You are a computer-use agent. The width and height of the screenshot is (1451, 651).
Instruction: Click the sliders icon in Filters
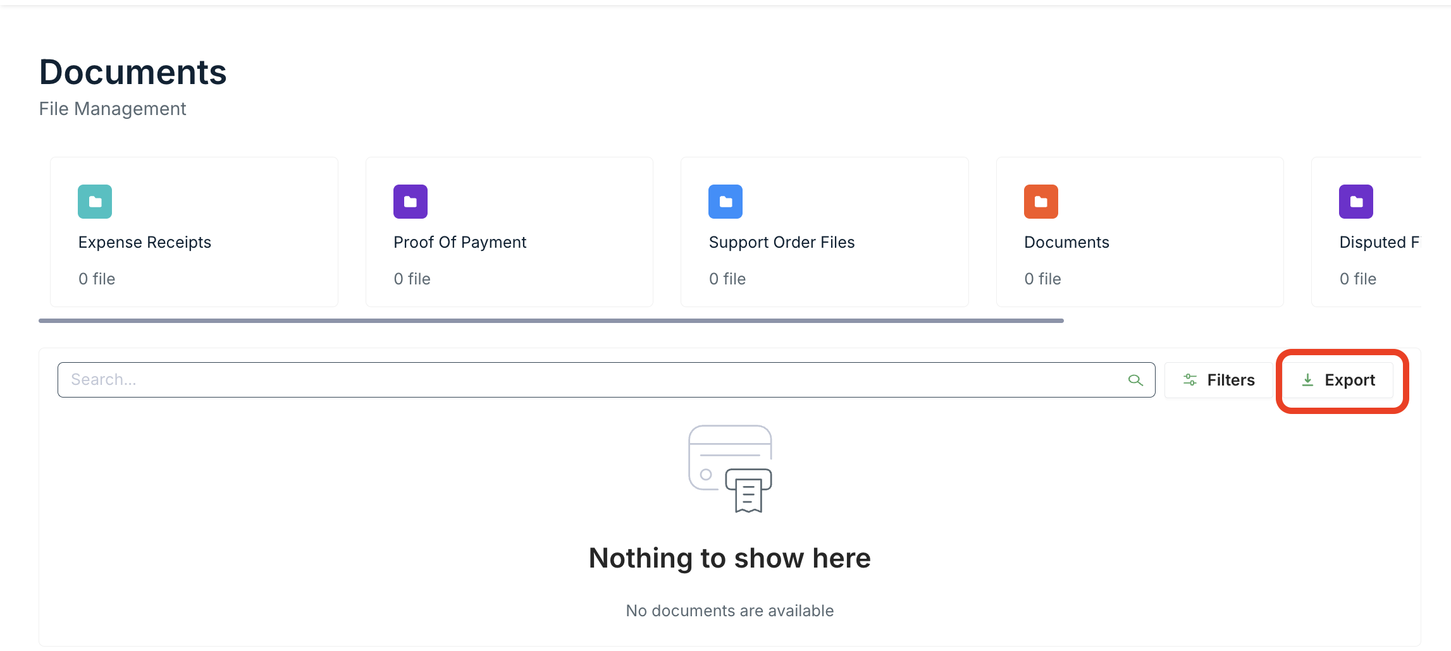click(x=1190, y=380)
